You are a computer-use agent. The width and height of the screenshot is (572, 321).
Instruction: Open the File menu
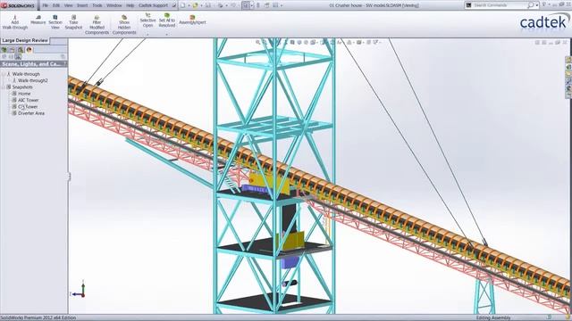[46, 5]
